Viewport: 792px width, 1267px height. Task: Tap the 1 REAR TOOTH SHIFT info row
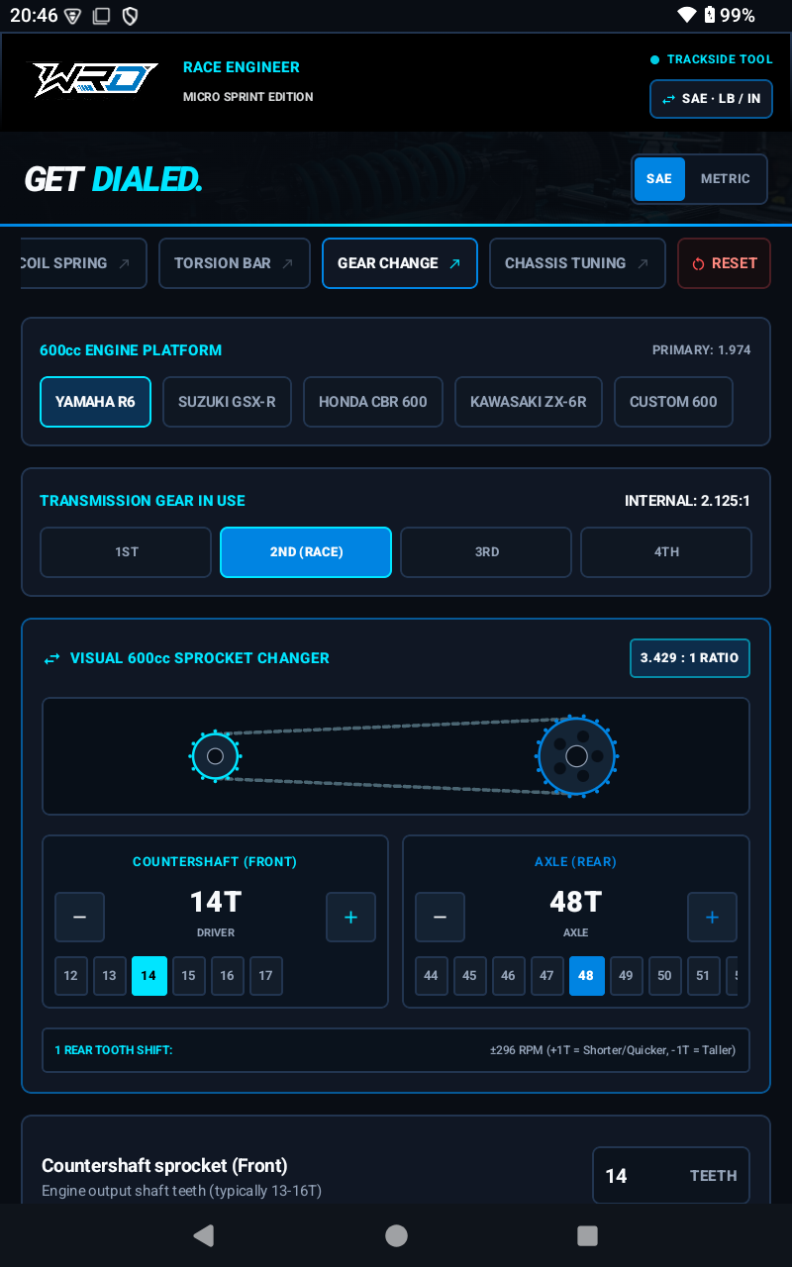tap(396, 1050)
